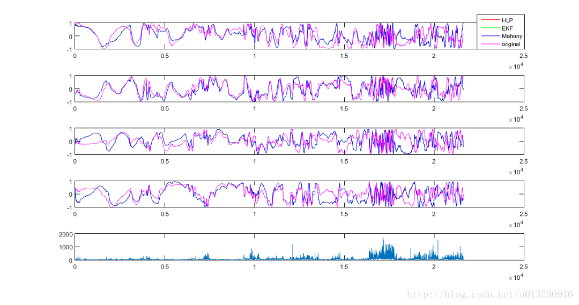Select the second subplot's plot area

(x=299, y=88)
